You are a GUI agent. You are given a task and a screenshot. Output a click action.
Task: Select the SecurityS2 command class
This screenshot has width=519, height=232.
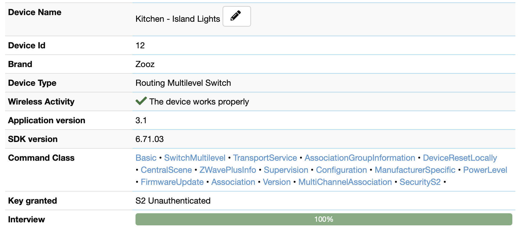pos(420,182)
